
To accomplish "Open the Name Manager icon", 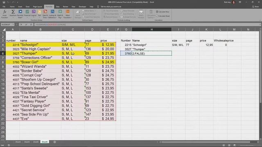I will [78, 12].
